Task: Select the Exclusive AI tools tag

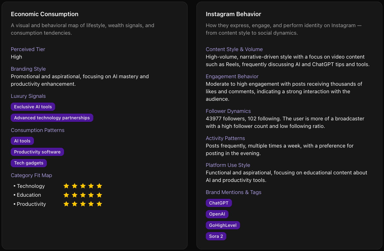Action: [x=33, y=107]
